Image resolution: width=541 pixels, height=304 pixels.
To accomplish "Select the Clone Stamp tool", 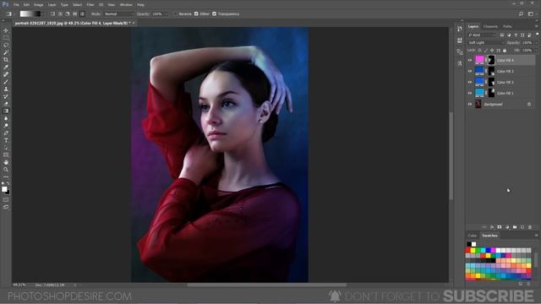I will (6, 89).
